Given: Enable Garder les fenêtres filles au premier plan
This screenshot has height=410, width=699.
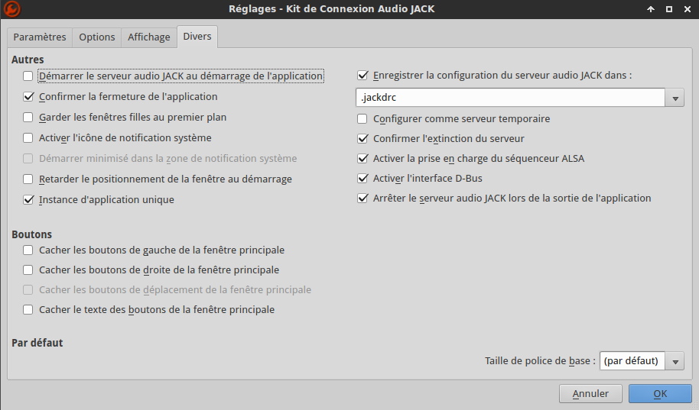Looking at the screenshot, I should [x=28, y=118].
